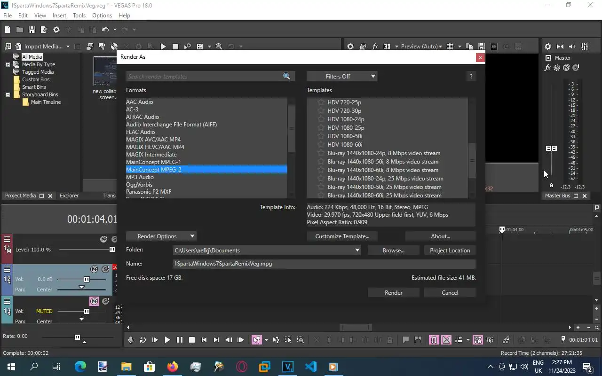Screen dimensions: 602x376
Task: Favorite Blu-ray 1440x1080-24p, 8 Mbps template
Action: click(321, 153)
